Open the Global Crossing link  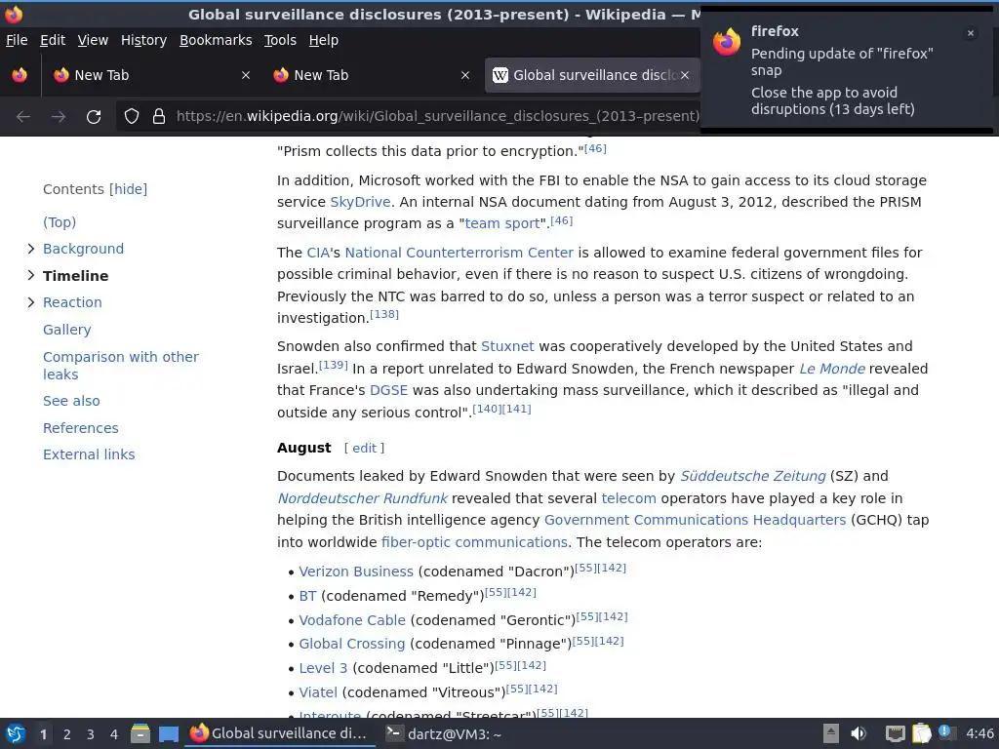[351, 644]
